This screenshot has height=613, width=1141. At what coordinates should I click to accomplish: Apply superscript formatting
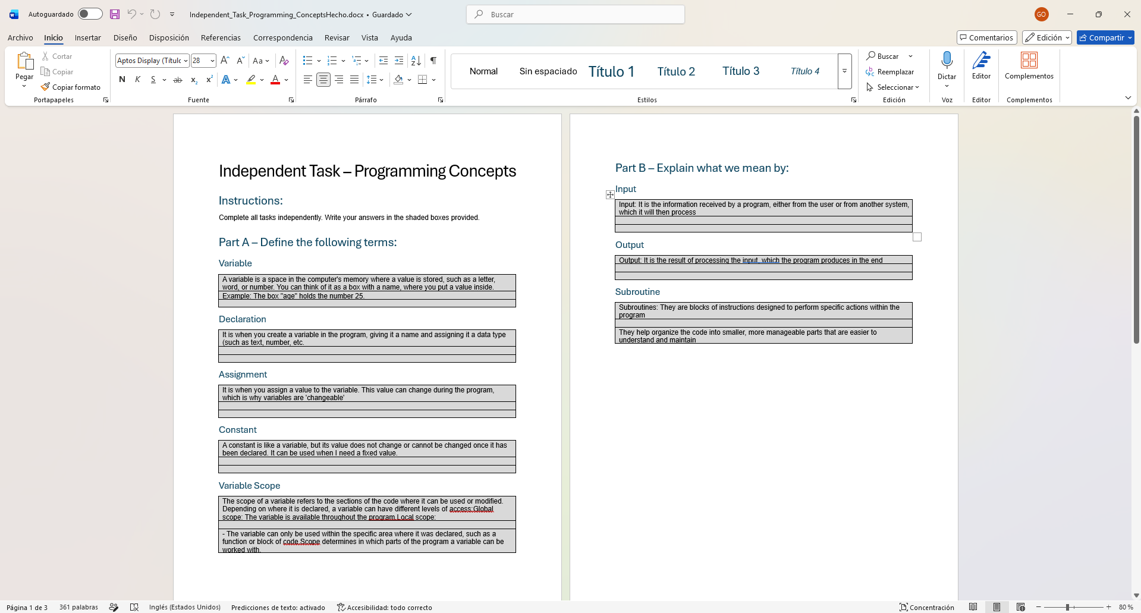(209, 80)
